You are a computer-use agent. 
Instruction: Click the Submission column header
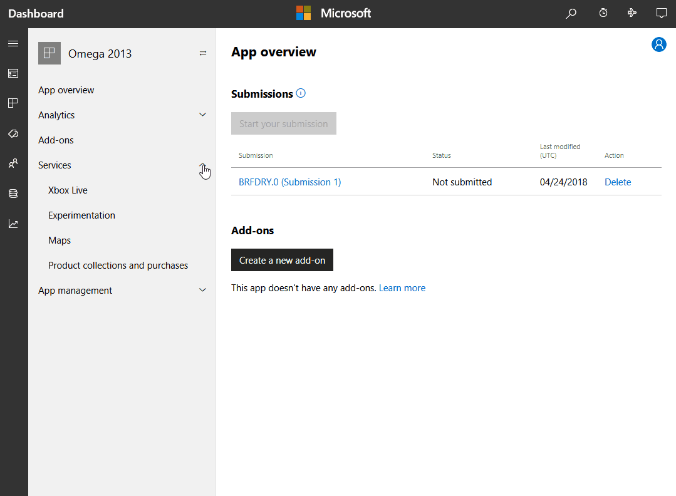(x=256, y=155)
